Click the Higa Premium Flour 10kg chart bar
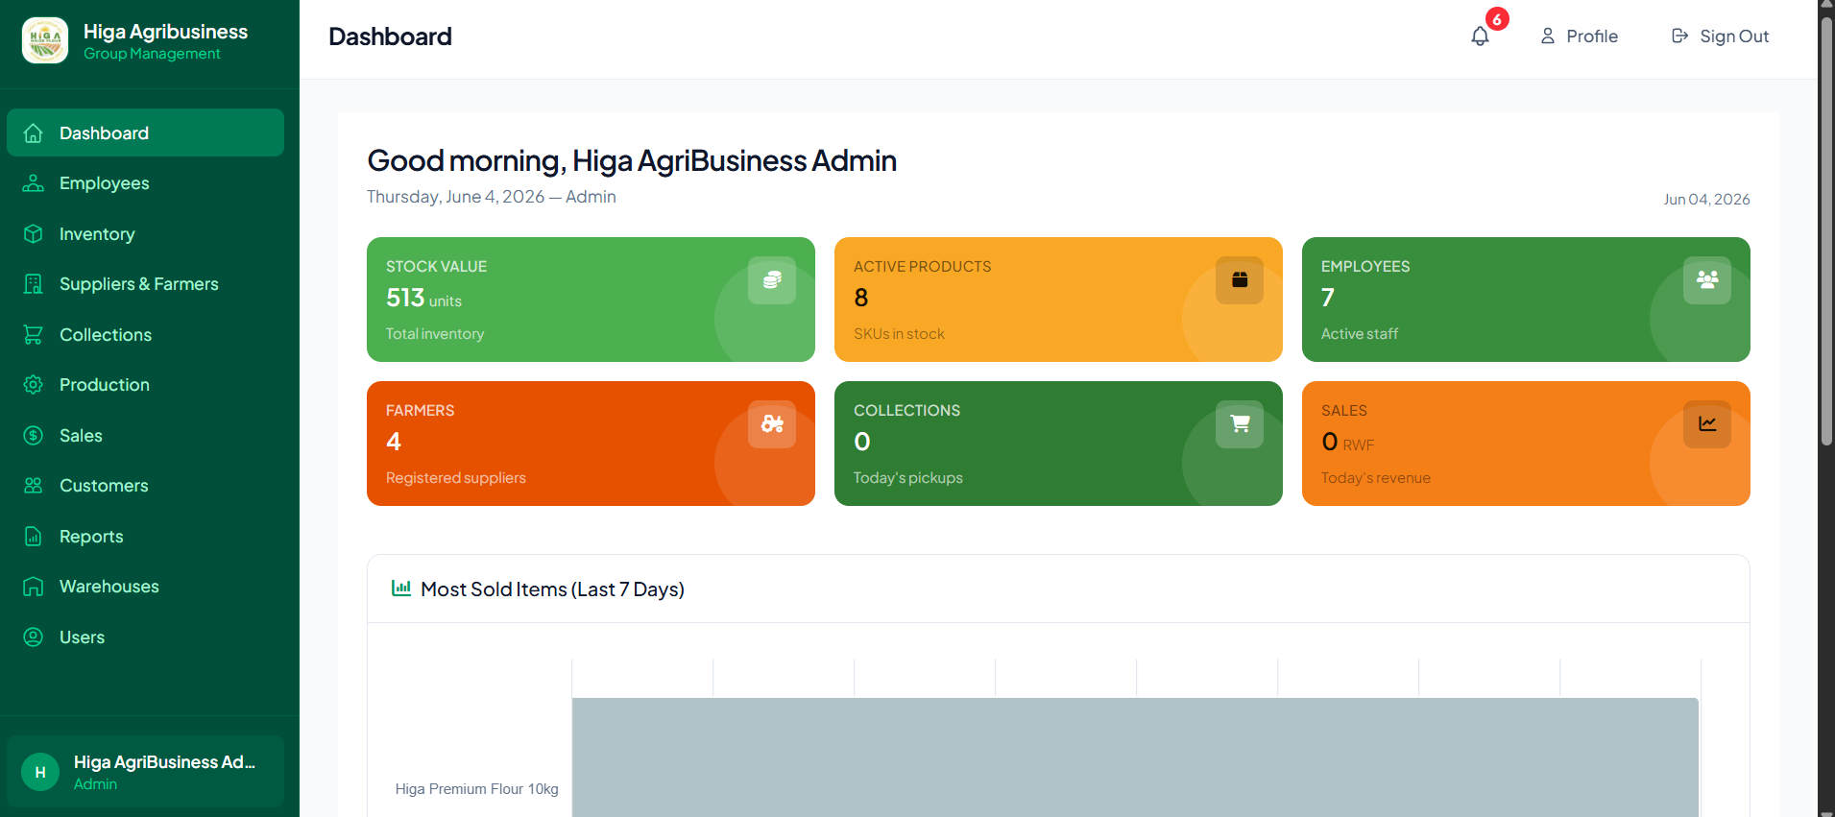 [1135, 757]
